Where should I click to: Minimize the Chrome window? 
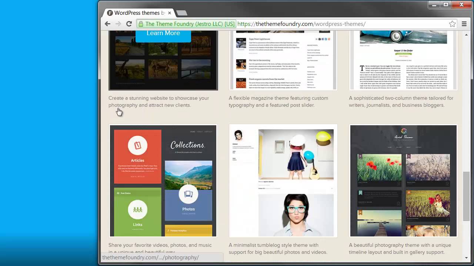coord(434,5)
